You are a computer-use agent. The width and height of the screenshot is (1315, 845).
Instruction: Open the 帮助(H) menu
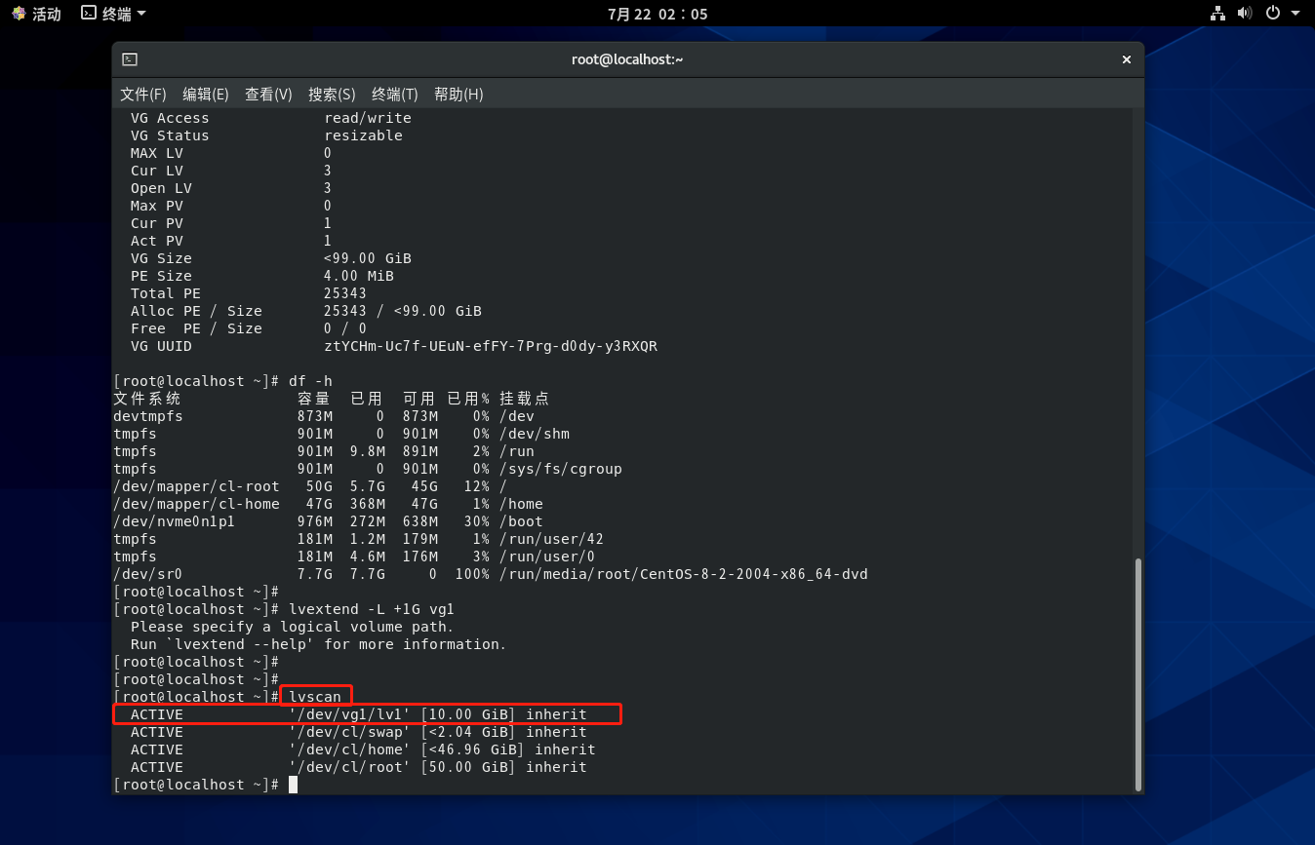[458, 95]
